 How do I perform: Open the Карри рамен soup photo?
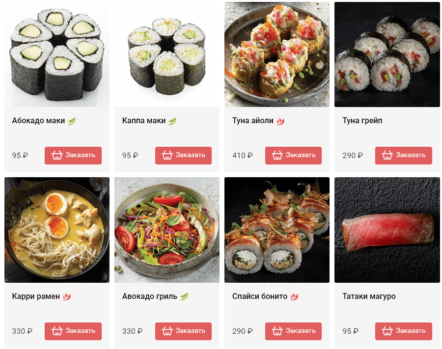click(x=57, y=230)
